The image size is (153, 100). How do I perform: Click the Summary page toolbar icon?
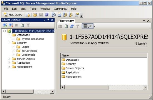[60, 15]
